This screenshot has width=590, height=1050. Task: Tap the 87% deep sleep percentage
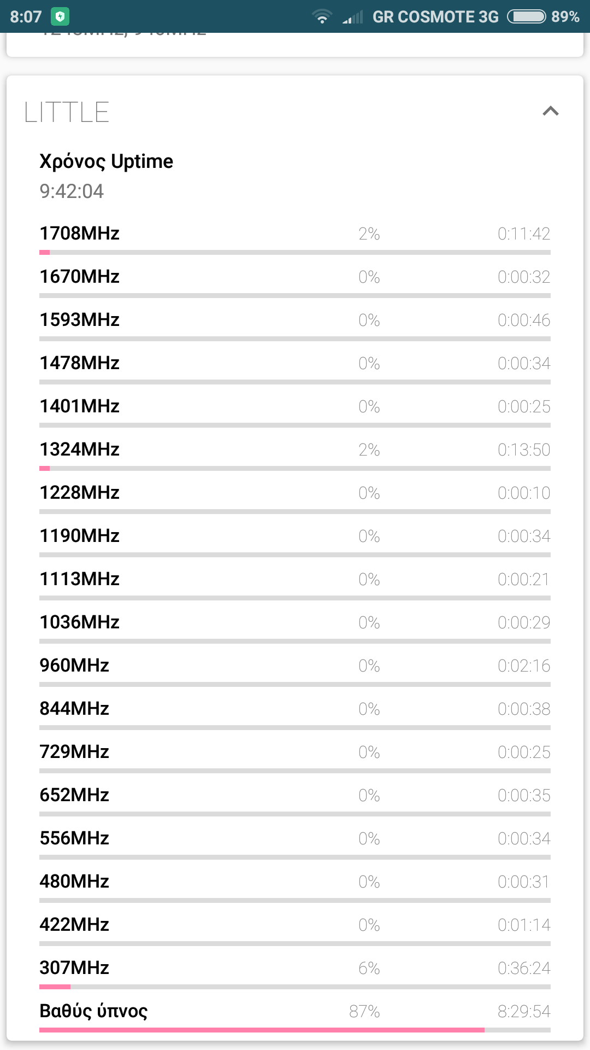point(364,1011)
